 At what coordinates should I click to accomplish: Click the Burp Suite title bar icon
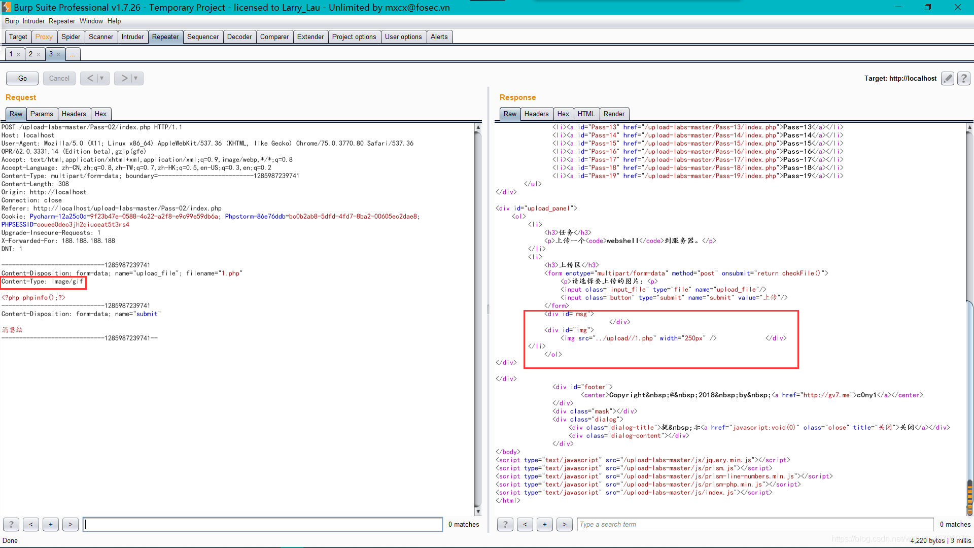tap(6, 7)
